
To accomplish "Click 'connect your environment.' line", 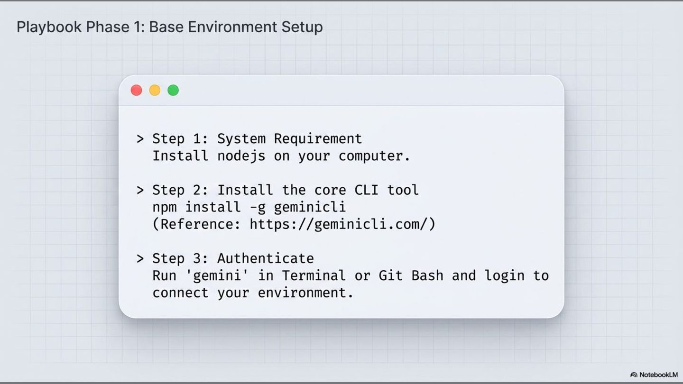I will (x=253, y=293).
